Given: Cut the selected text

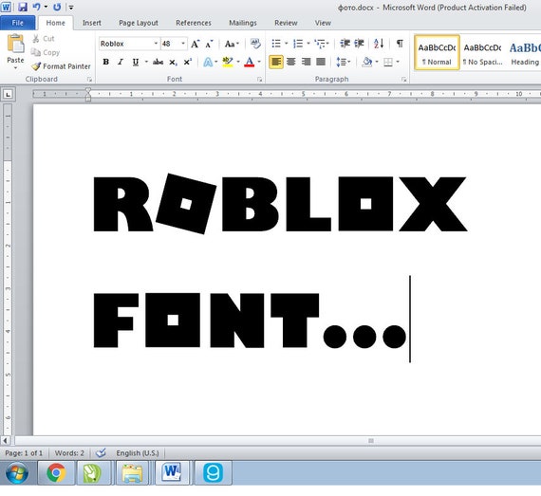Looking at the screenshot, I should point(44,39).
